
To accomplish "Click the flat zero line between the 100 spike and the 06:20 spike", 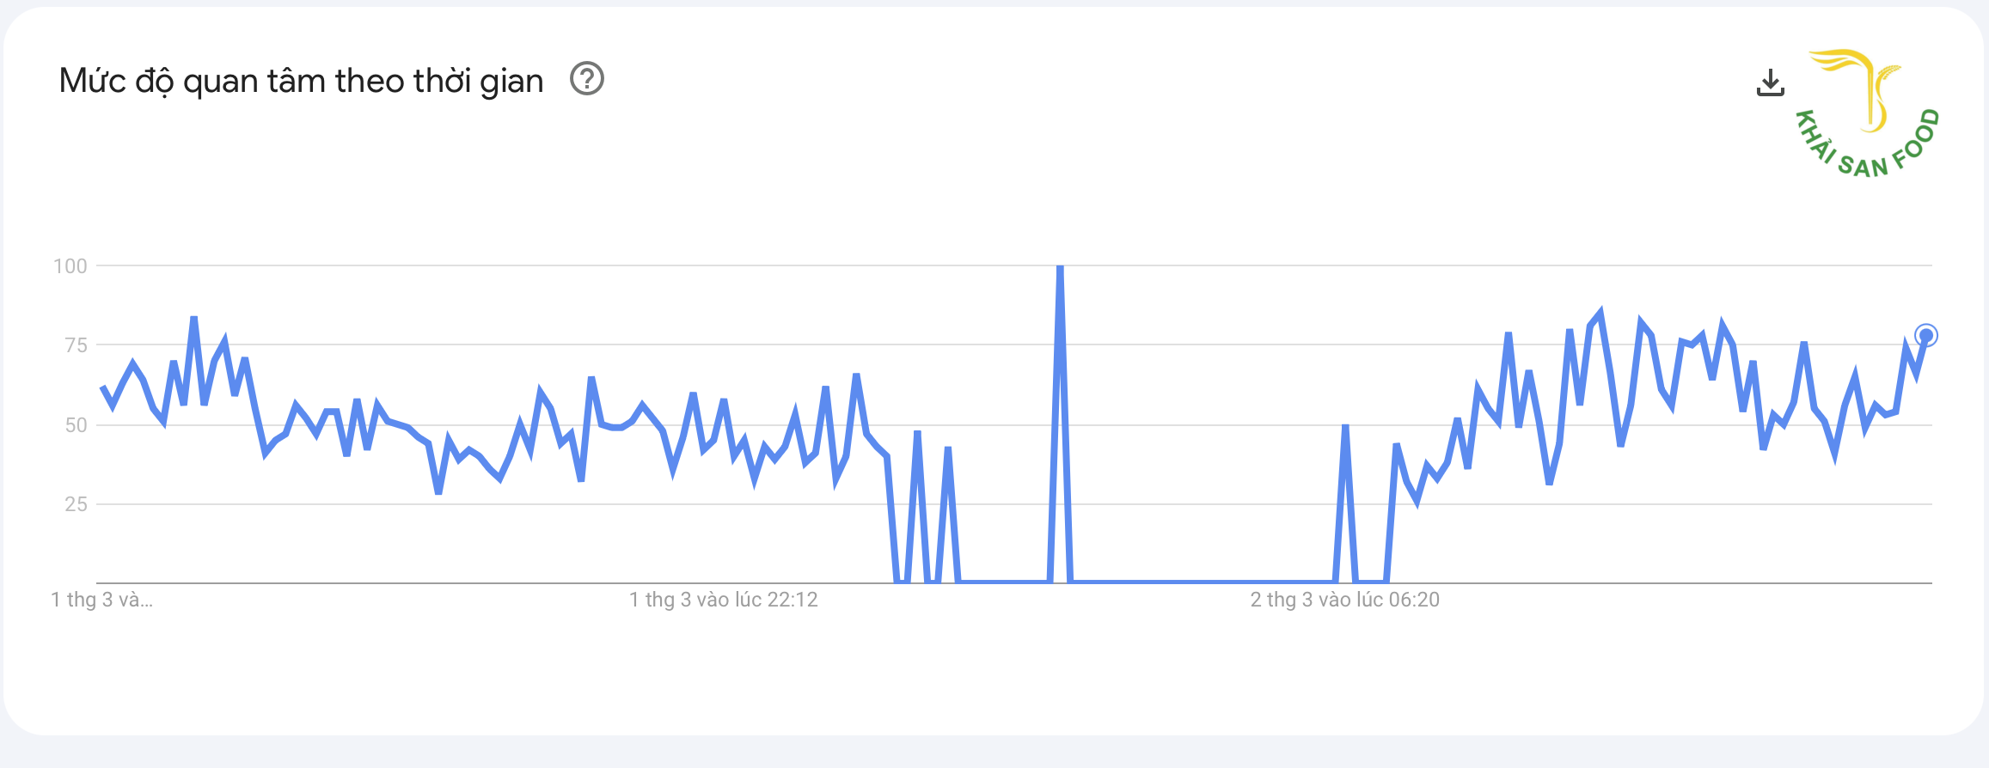I will (x=1202, y=582).
